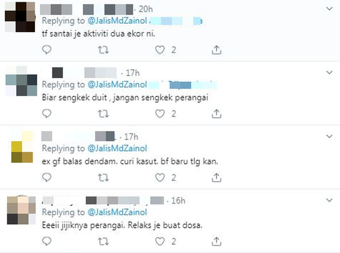Open @JalisMdZainol link in the 20h tweet
This screenshot has width=340, height=253.
point(117,21)
